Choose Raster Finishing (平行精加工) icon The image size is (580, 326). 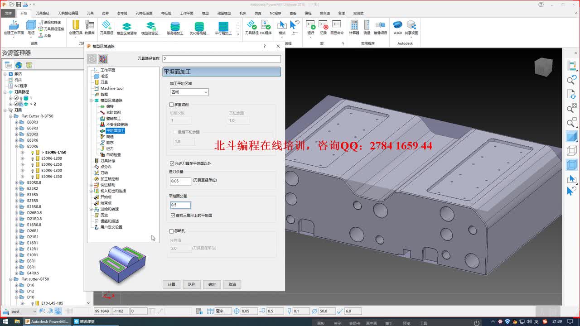[223, 28]
